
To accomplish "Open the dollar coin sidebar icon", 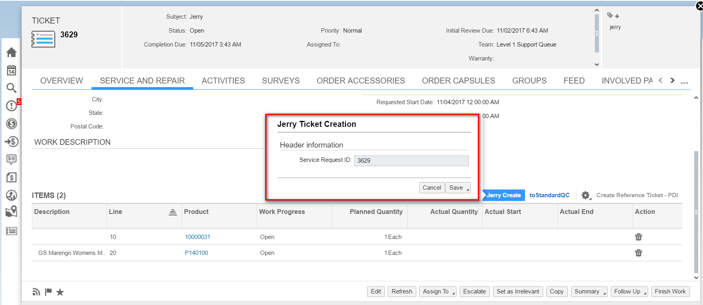I will (12, 124).
